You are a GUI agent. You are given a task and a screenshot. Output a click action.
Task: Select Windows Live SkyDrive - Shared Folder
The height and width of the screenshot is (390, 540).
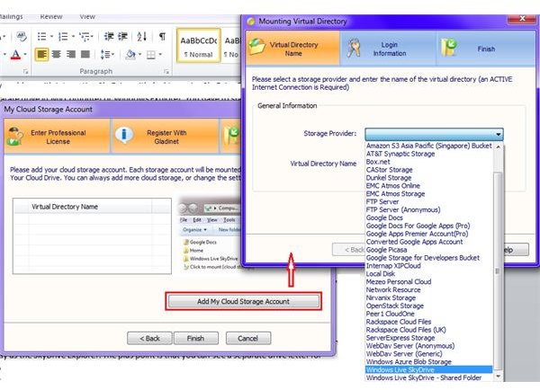[428, 377]
